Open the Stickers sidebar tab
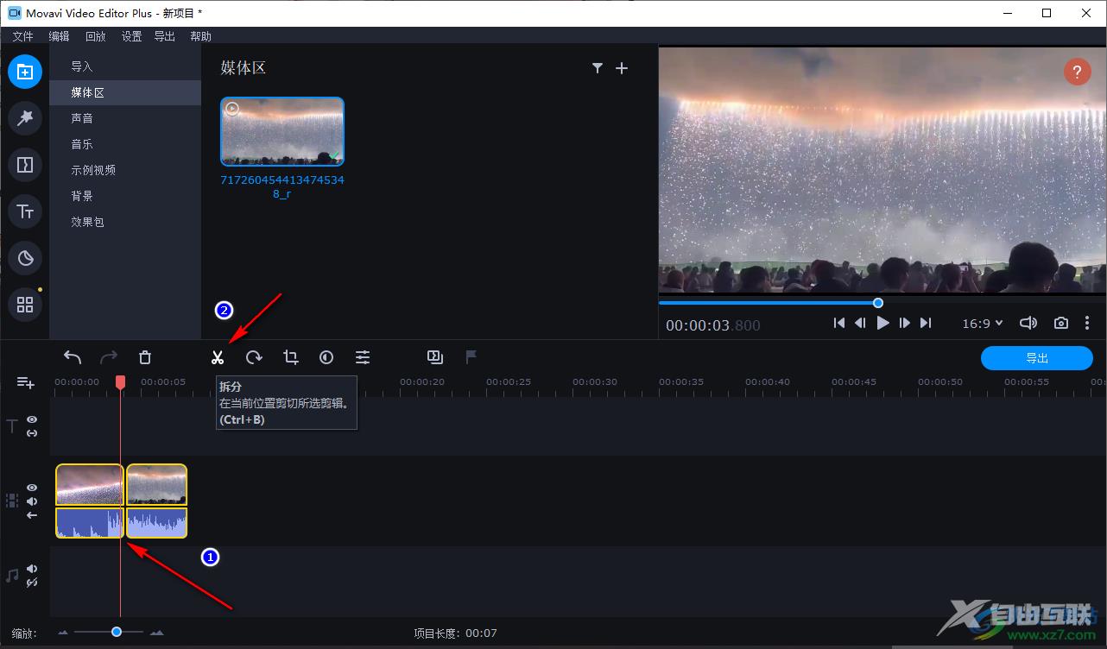 tap(25, 258)
